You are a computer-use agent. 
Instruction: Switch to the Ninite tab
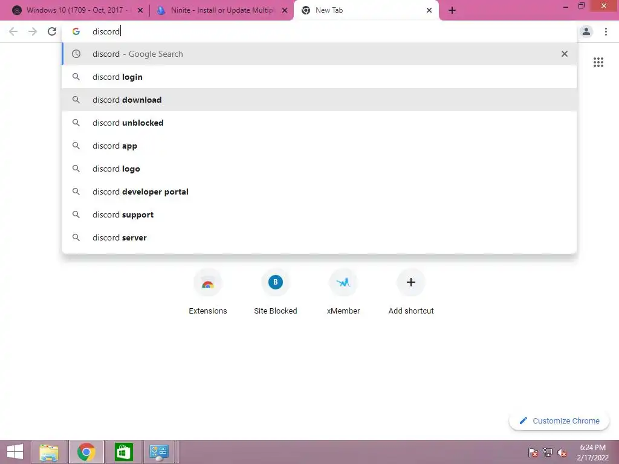pyautogui.click(x=221, y=10)
